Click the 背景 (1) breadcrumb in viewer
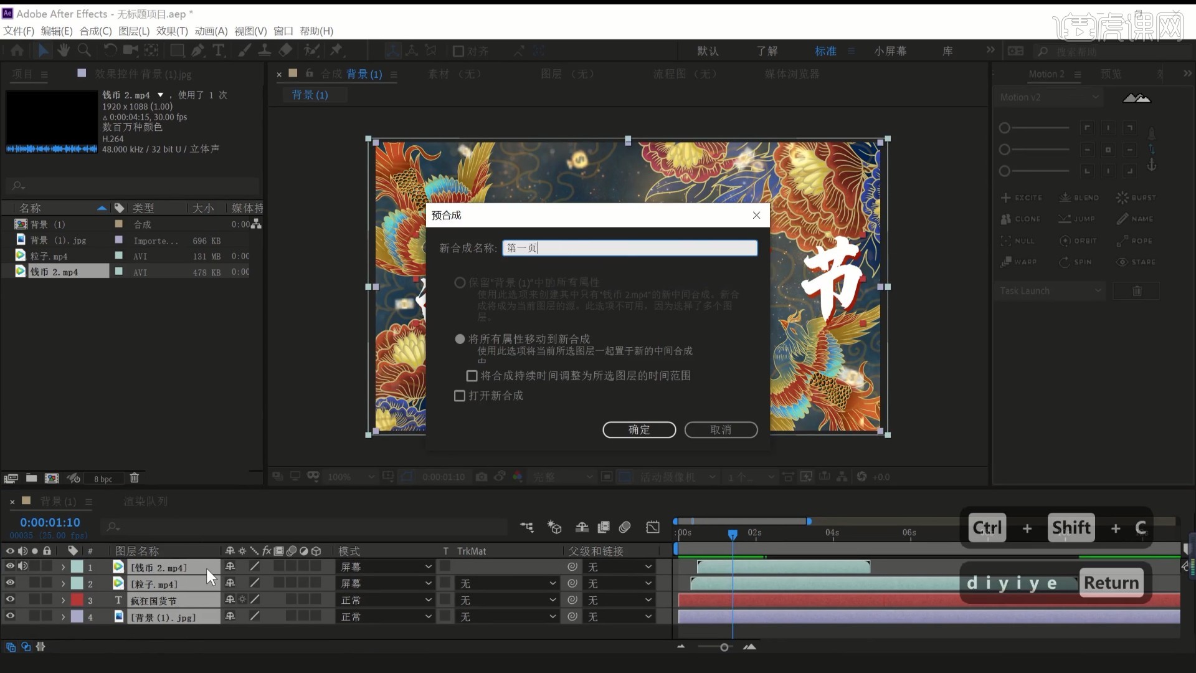Screen dimensions: 1196x673 310,95
